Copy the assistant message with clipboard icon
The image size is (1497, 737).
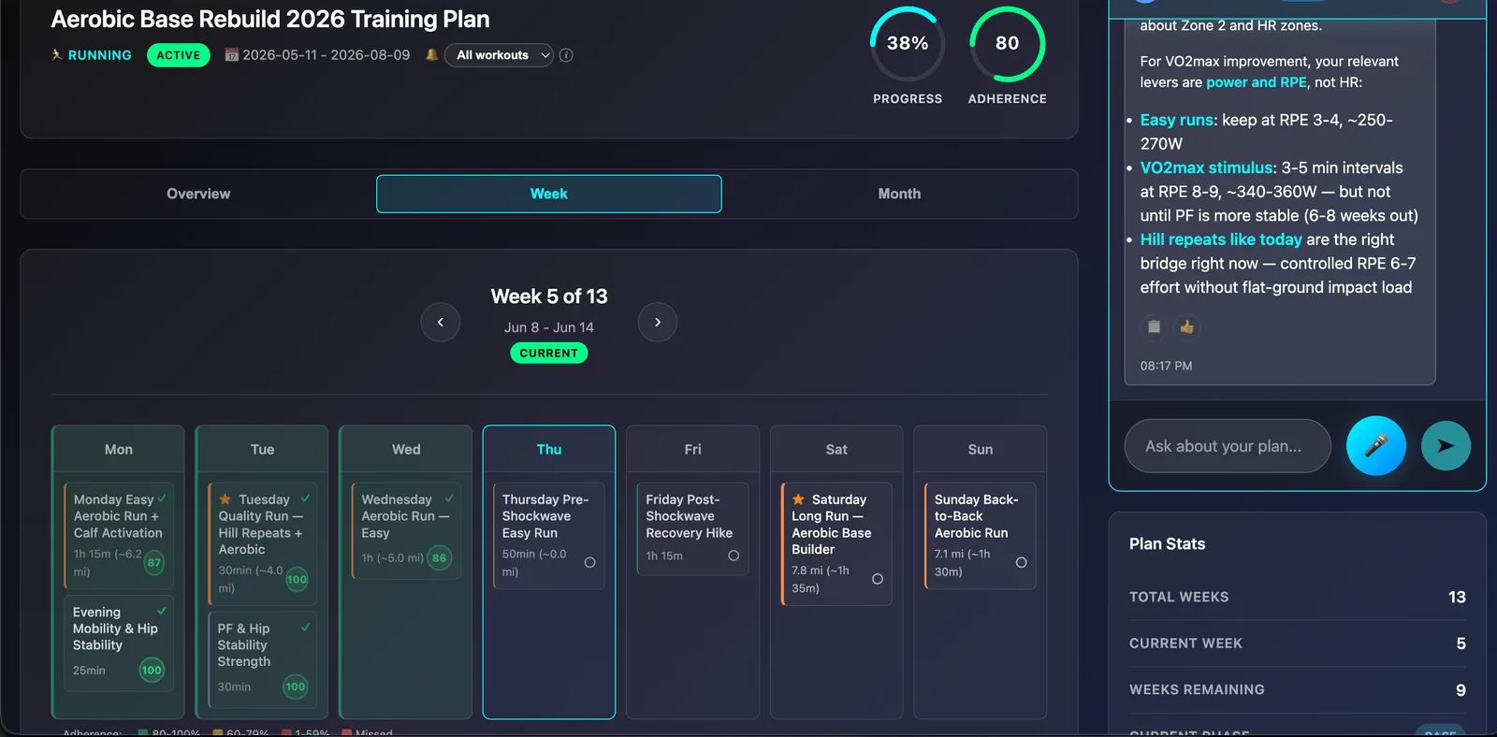pos(1154,326)
